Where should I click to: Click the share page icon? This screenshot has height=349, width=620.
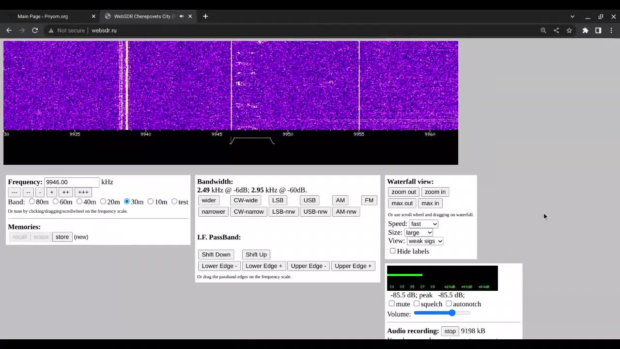coord(556,31)
